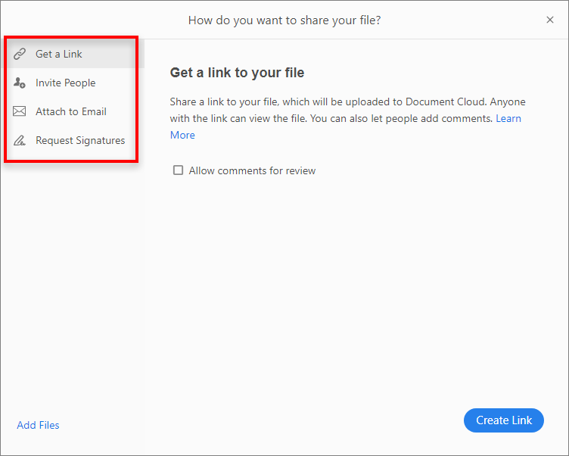Choose Invite People from the share options

pyautogui.click(x=66, y=83)
